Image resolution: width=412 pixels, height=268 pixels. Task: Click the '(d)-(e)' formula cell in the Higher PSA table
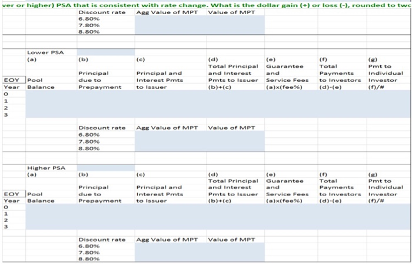[330, 201]
